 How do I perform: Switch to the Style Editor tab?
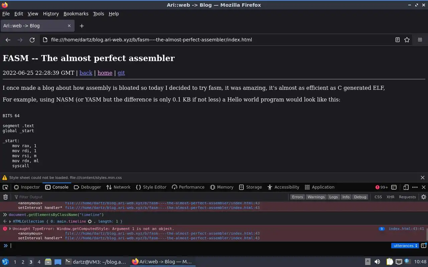click(x=151, y=187)
